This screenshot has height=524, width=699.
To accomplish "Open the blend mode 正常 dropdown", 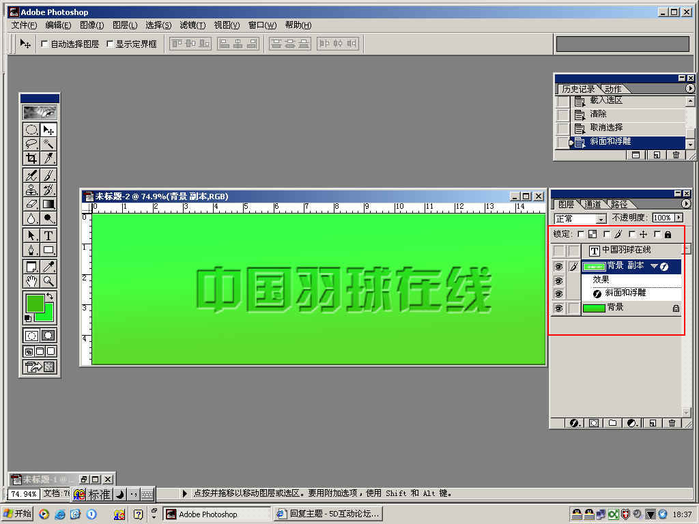I will pyautogui.click(x=601, y=219).
